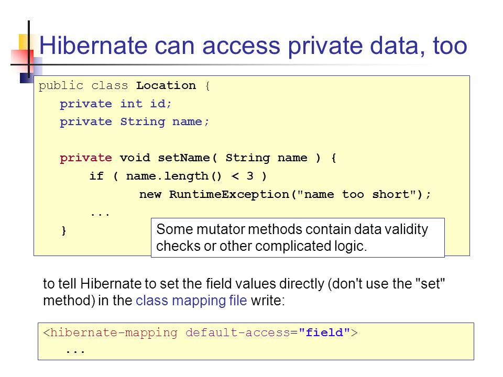The width and height of the screenshot is (503, 377).
Task: Click the "private String name;" declaration
Action: pos(134,122)
